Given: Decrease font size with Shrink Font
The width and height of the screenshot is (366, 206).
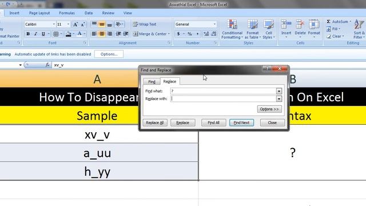Looking at the screenshot, I should 82,24.
